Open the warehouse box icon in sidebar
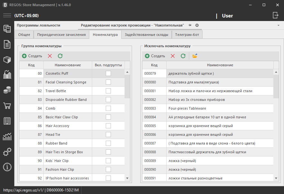The width and height of the screenshot is (284, 194). 7,60
